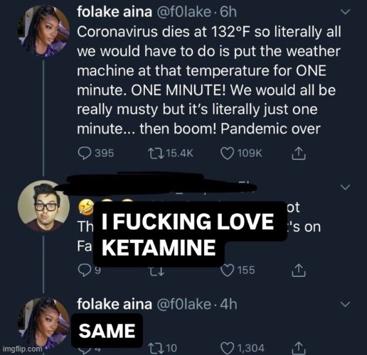
Task: Retweet the 15.4K retweets tweet
Action: [x=156, y=153]
